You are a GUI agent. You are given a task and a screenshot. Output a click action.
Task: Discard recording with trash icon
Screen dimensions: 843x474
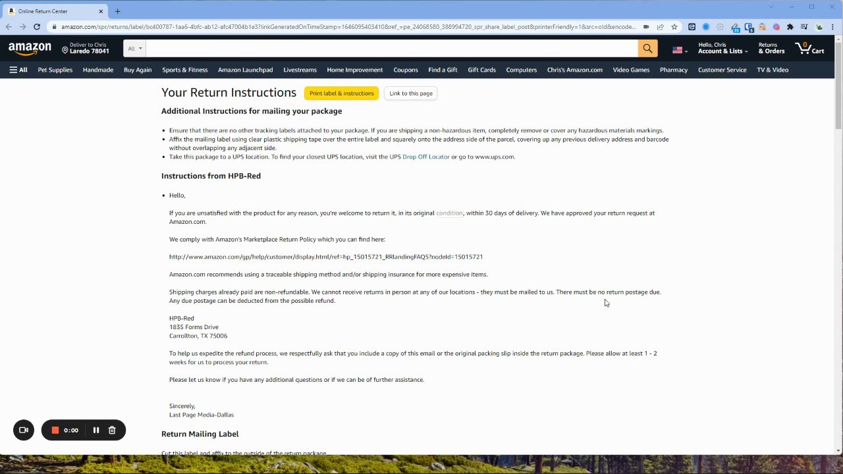112,430
